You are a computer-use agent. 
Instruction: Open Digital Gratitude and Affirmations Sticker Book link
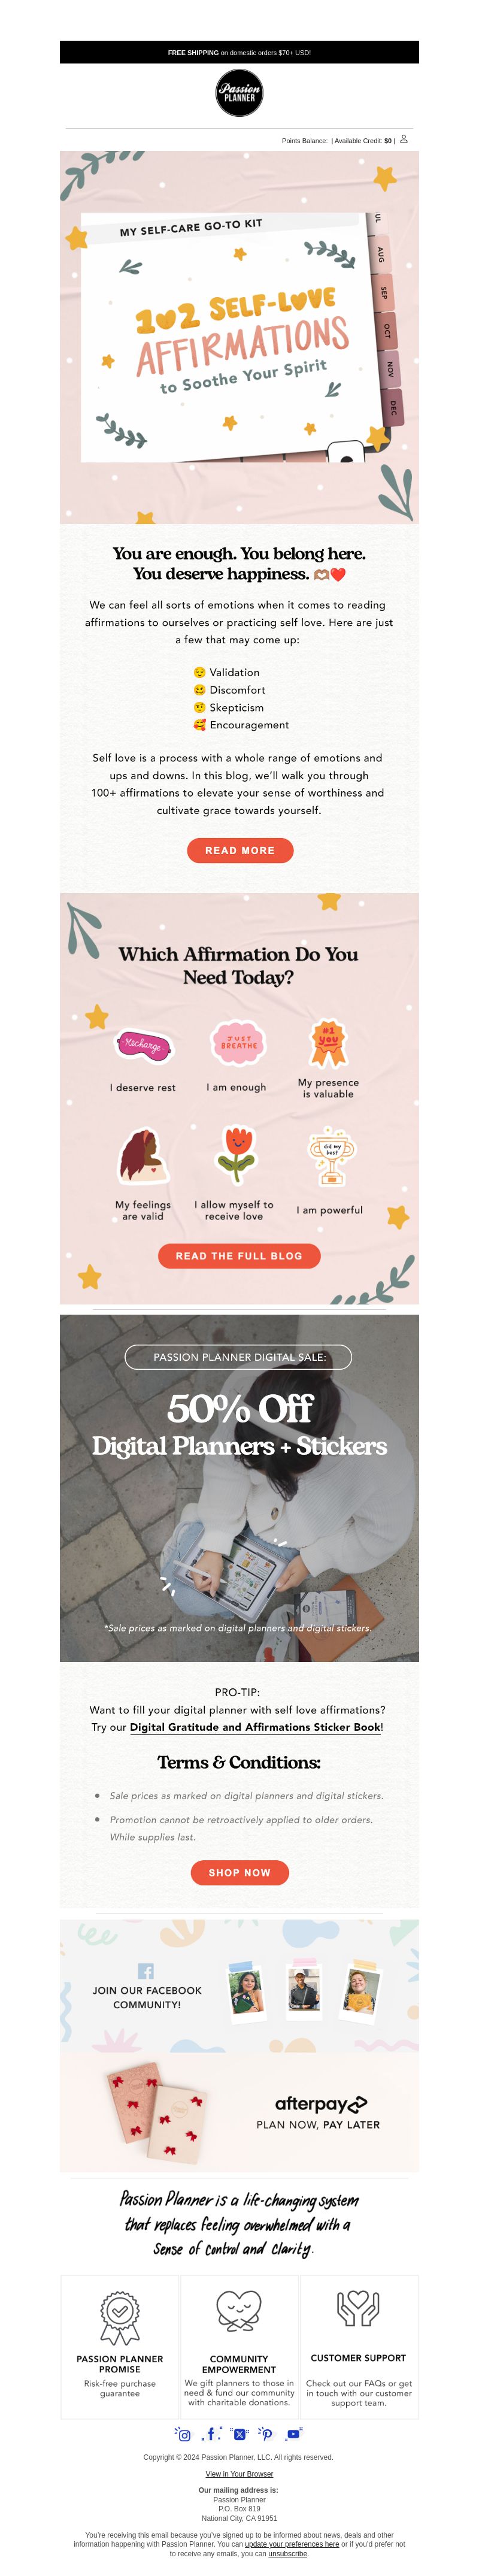pos(255,1727)
